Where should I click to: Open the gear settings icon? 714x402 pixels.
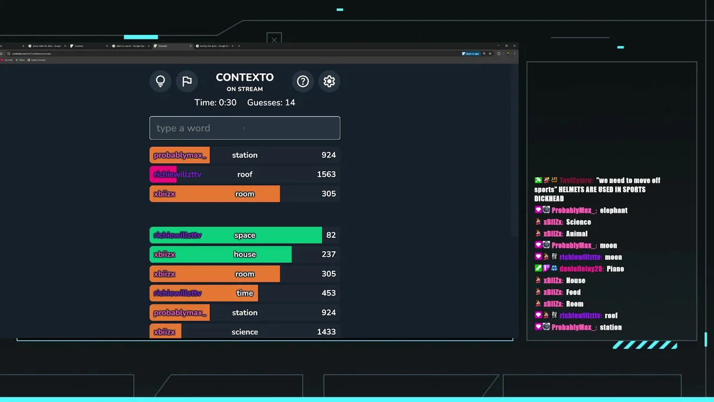(x=329, y=82)
